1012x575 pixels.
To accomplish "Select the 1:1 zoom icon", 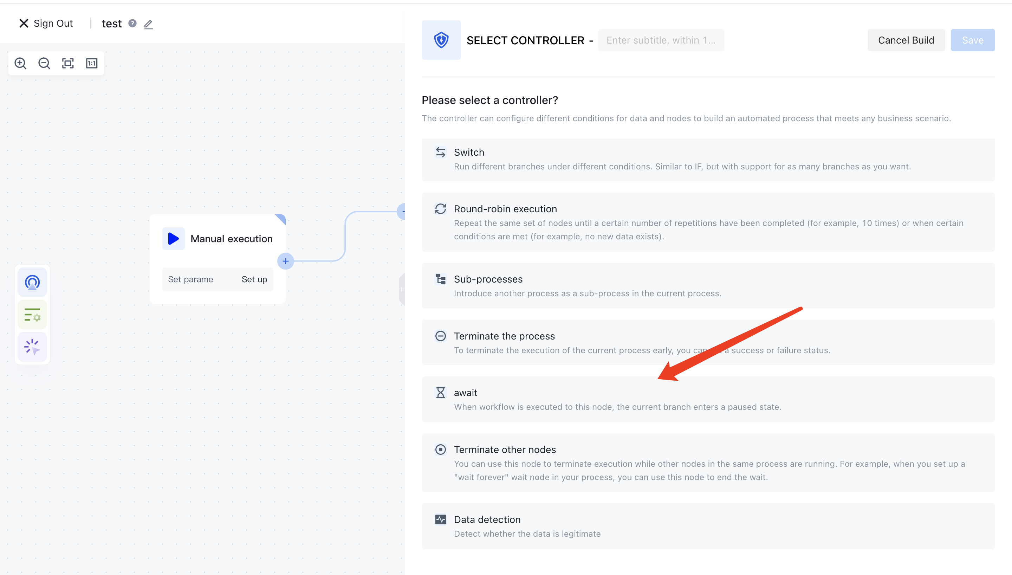I will click(91, 63).
